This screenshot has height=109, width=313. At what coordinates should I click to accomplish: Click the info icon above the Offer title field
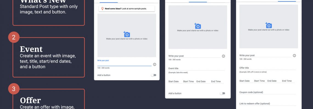(294, 56)
